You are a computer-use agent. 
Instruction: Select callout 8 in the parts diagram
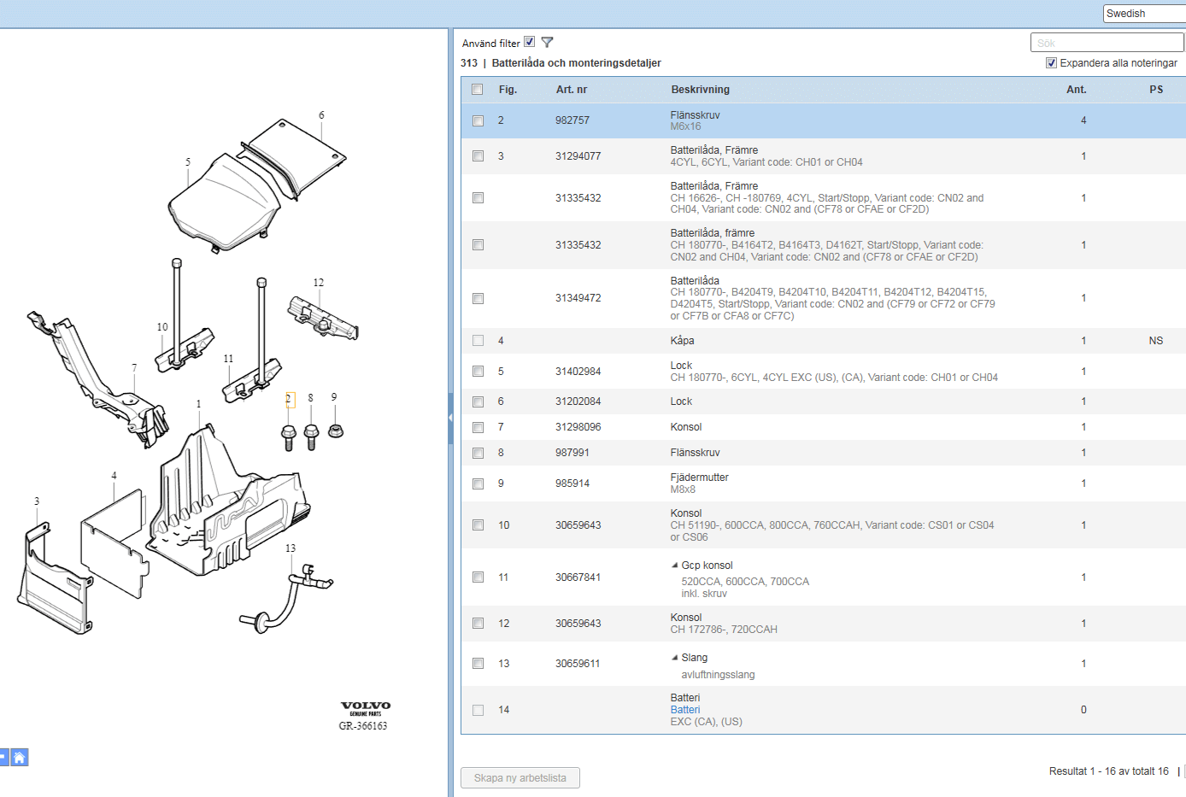310,398
